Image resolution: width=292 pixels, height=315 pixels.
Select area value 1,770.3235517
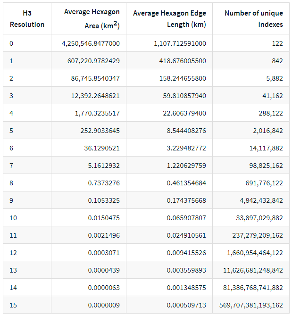click(x=97, y=113)
